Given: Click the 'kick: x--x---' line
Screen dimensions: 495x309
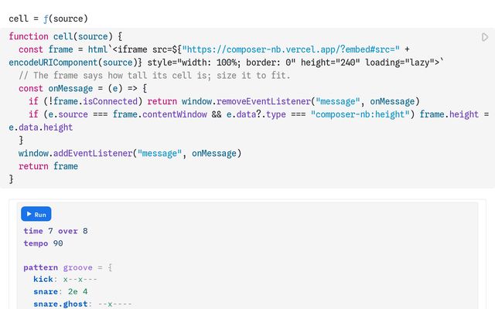Looking at the screenshot, I should pos(65,280).
